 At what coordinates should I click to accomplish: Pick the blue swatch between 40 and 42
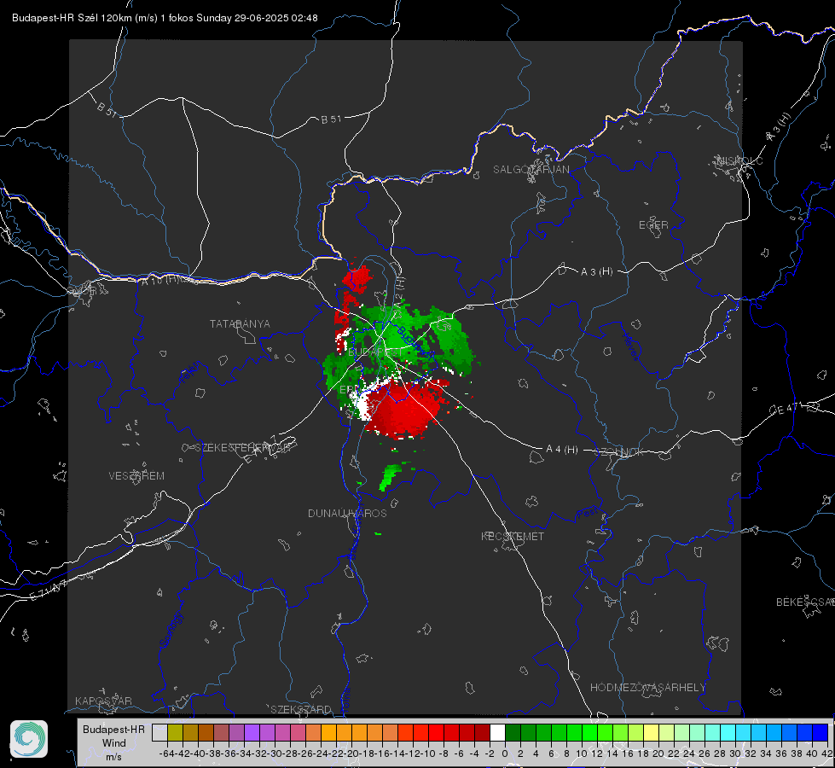click(821, 732)
